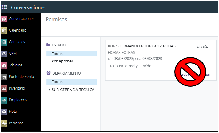Image resolution: width=219 pixels, height=133 pixels.
Task: Expand the SUB-GERENCIA TECNICA arrow
Action: [x=49, y=90]
